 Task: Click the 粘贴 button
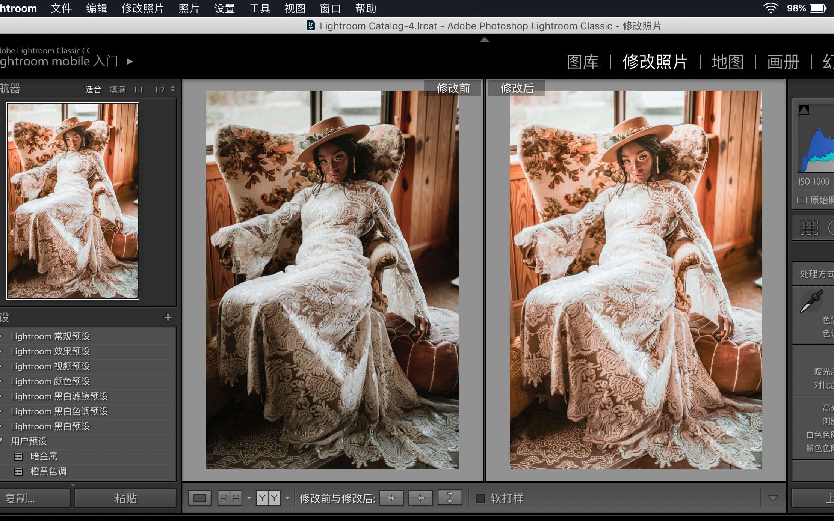click(125, 498)
